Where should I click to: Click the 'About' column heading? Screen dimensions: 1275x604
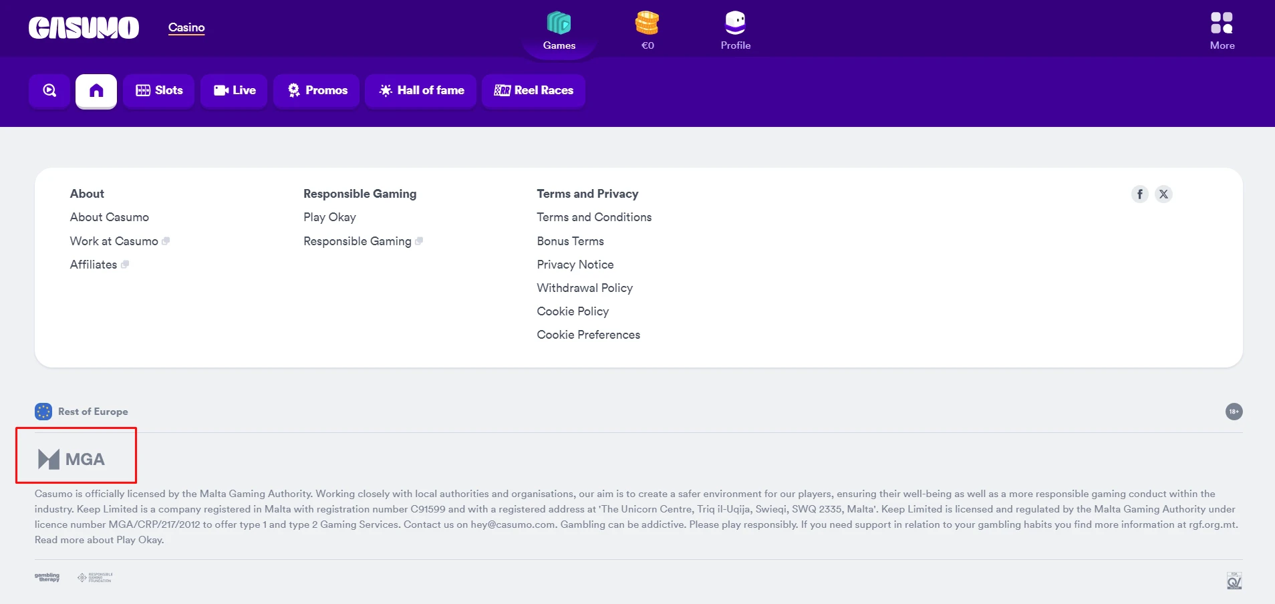tap(87, 194)
